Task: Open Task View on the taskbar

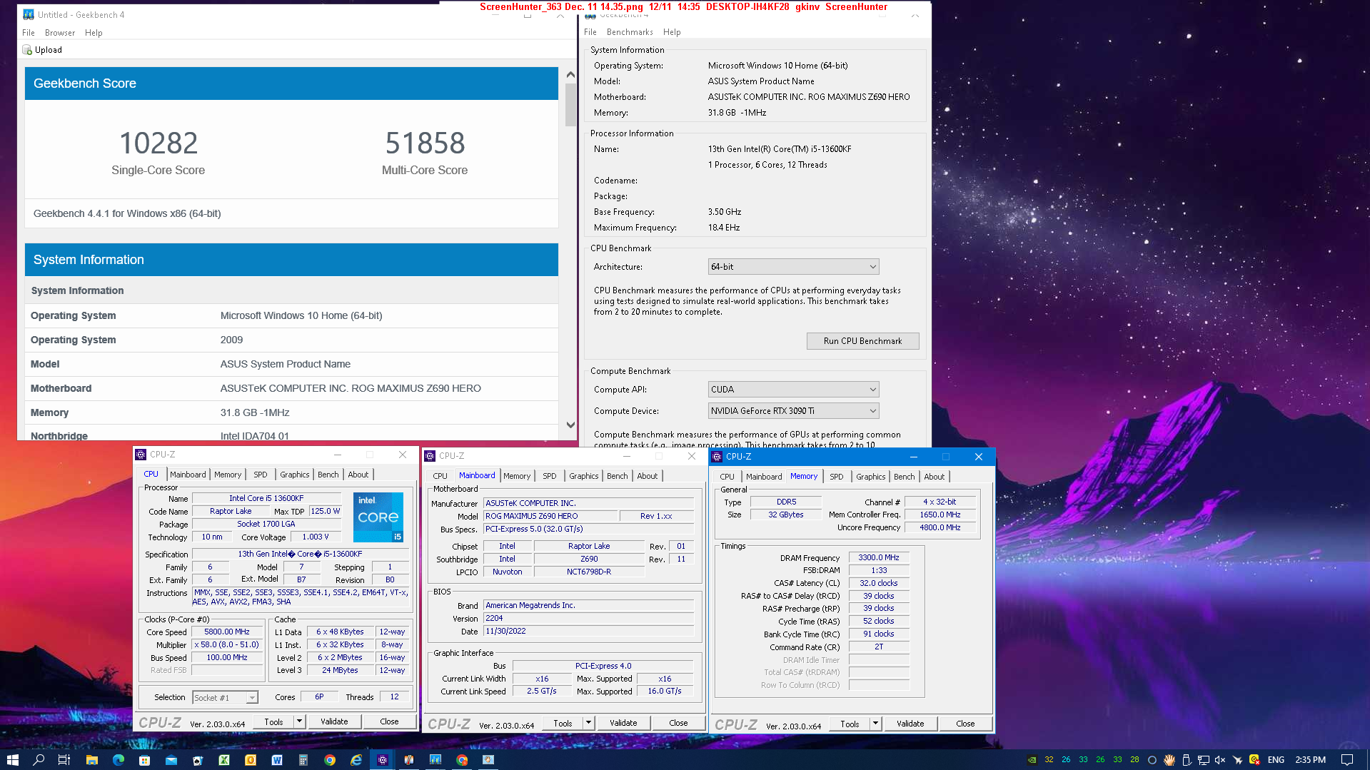Action: coord(64,760)
